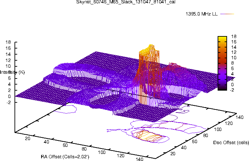
Task: Click the Intensity (K) axis label
Action: (x=12, y=72)
